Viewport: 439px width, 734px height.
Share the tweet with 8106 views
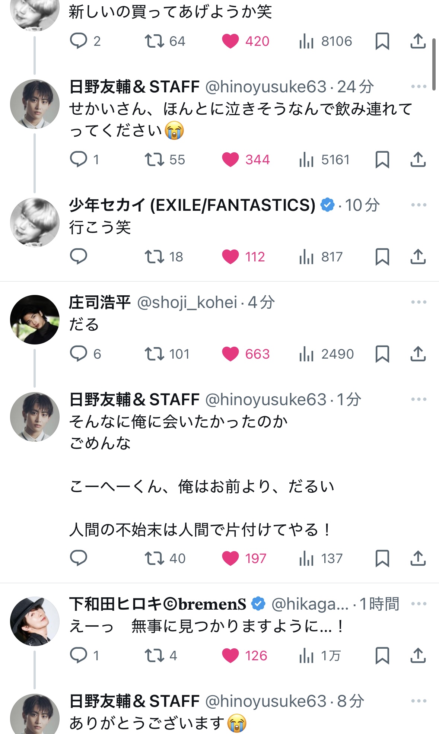click(418, 41)
